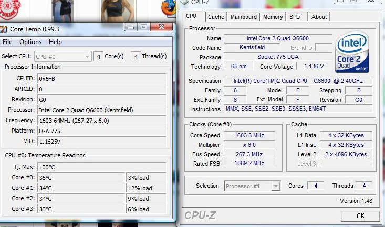Click the Core #1 temperature 34°C
Screen dimensions: 385x227
pos(81,188)
